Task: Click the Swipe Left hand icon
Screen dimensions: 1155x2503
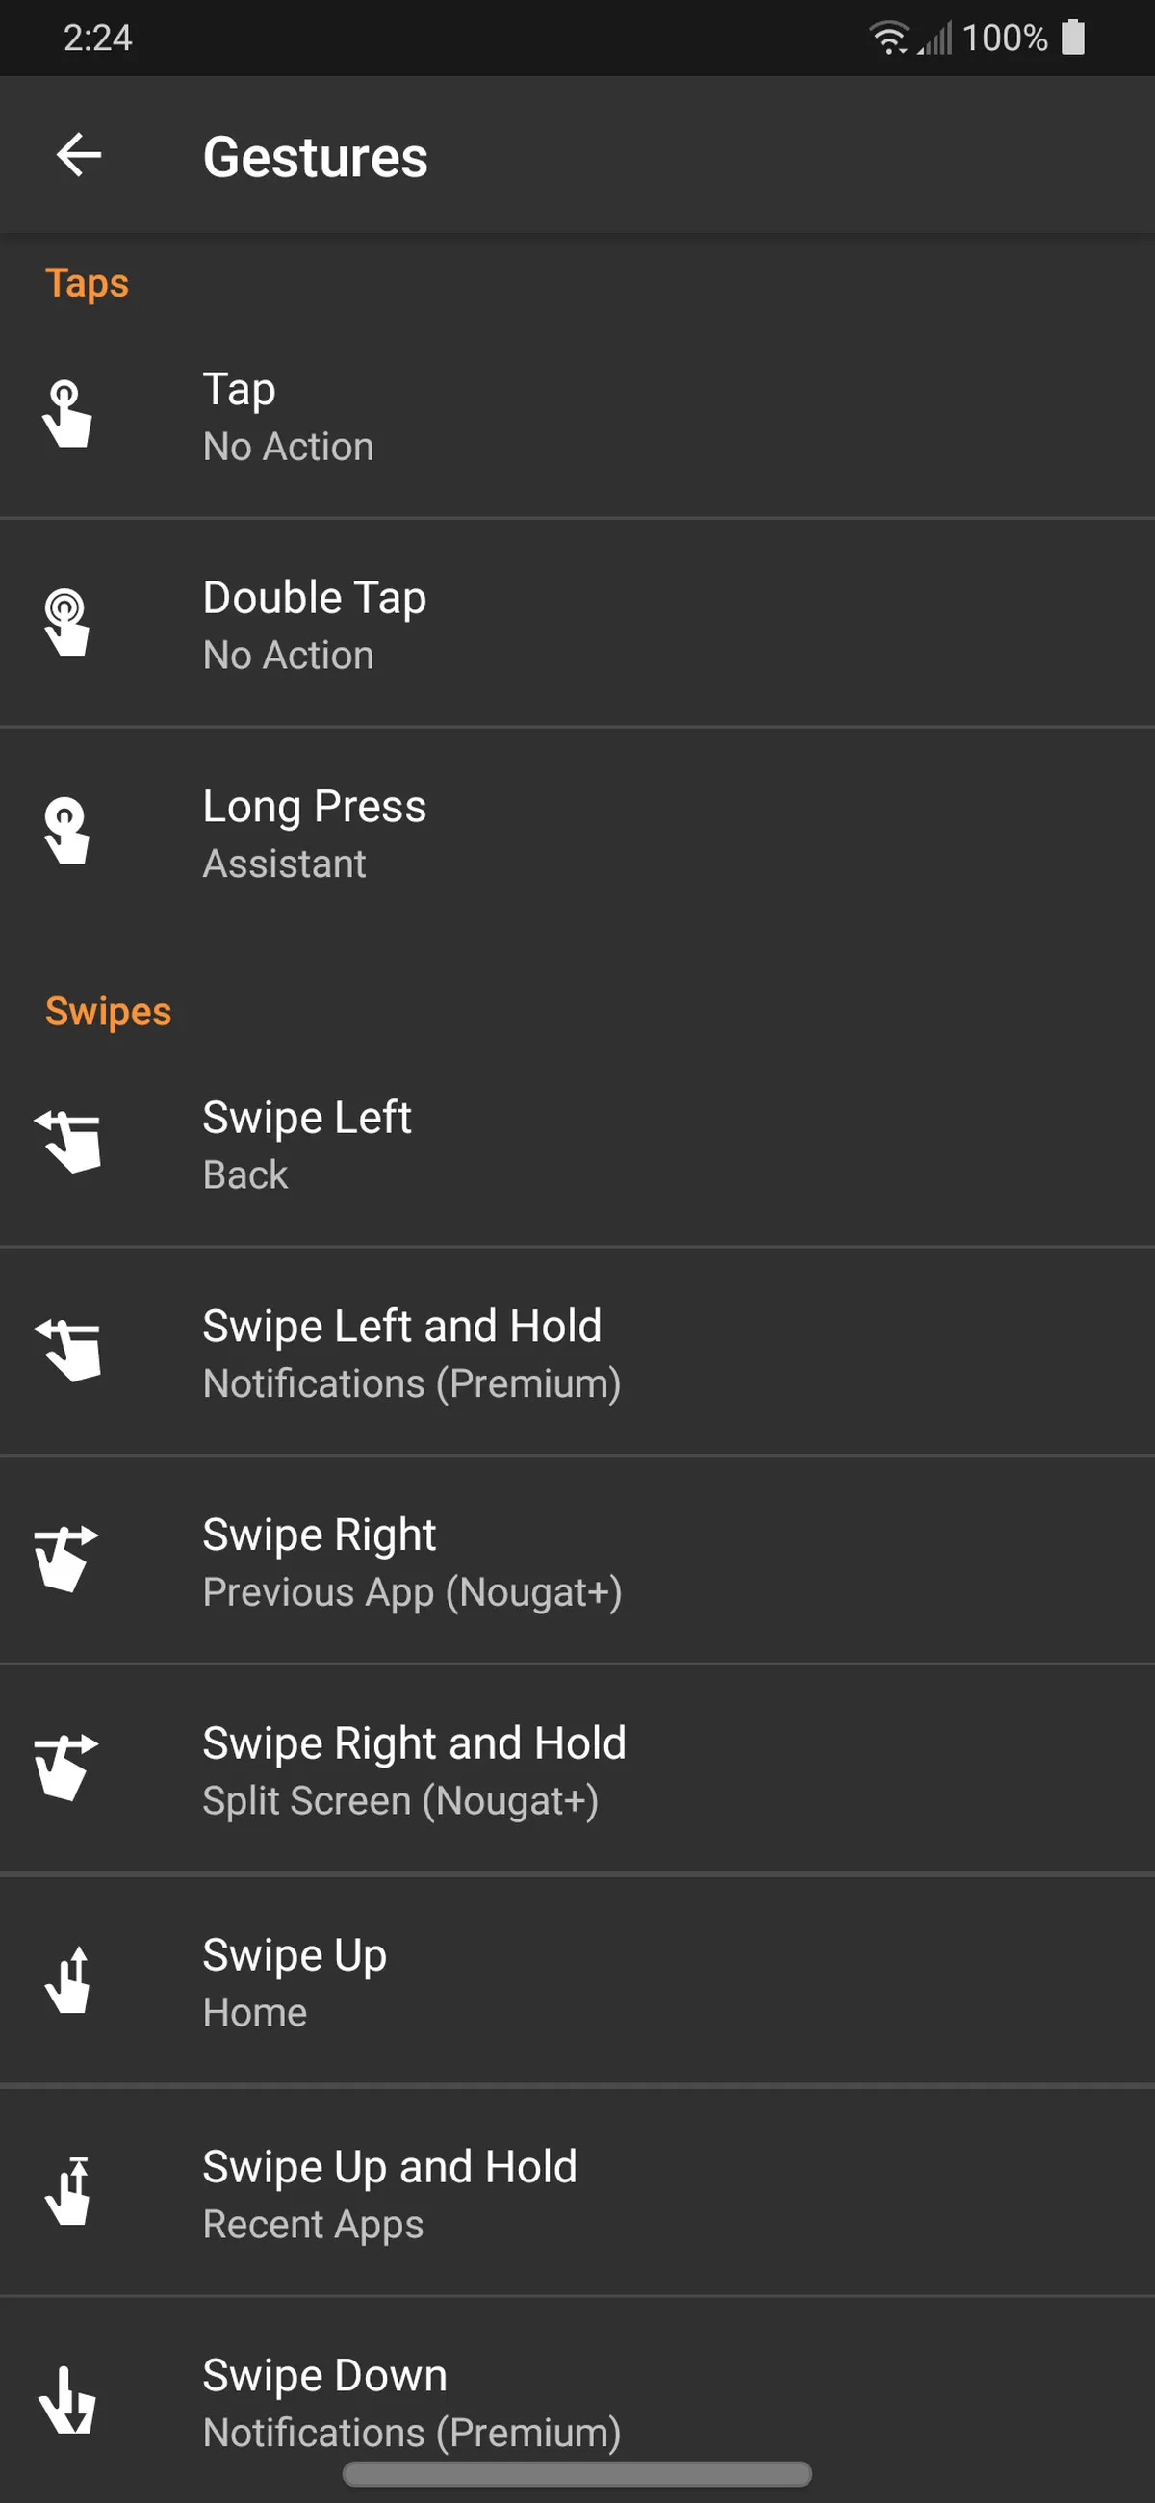Action: tap(68, 1142)
